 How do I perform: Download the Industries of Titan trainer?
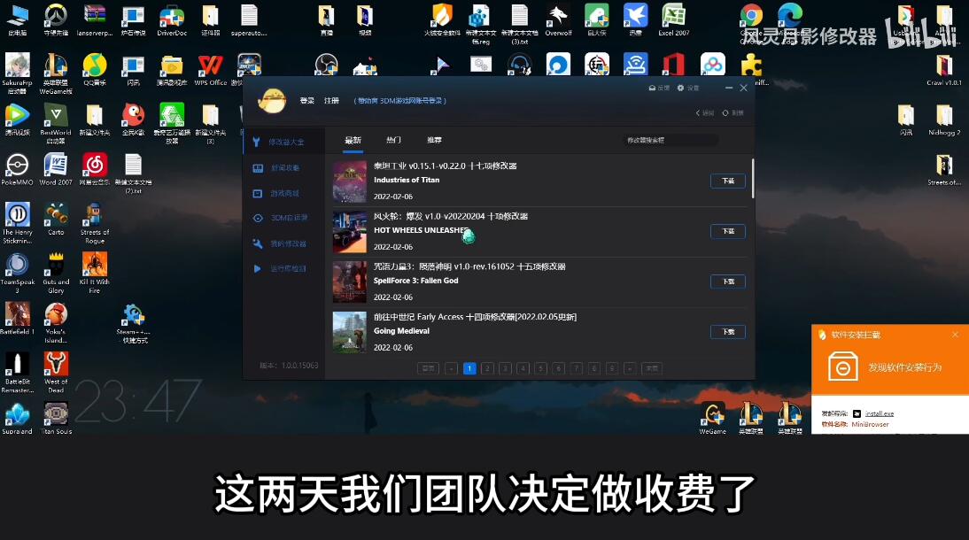pos(727,181)
